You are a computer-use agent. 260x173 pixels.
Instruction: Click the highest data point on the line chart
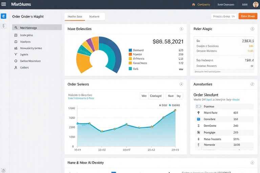tap(175, 110)
